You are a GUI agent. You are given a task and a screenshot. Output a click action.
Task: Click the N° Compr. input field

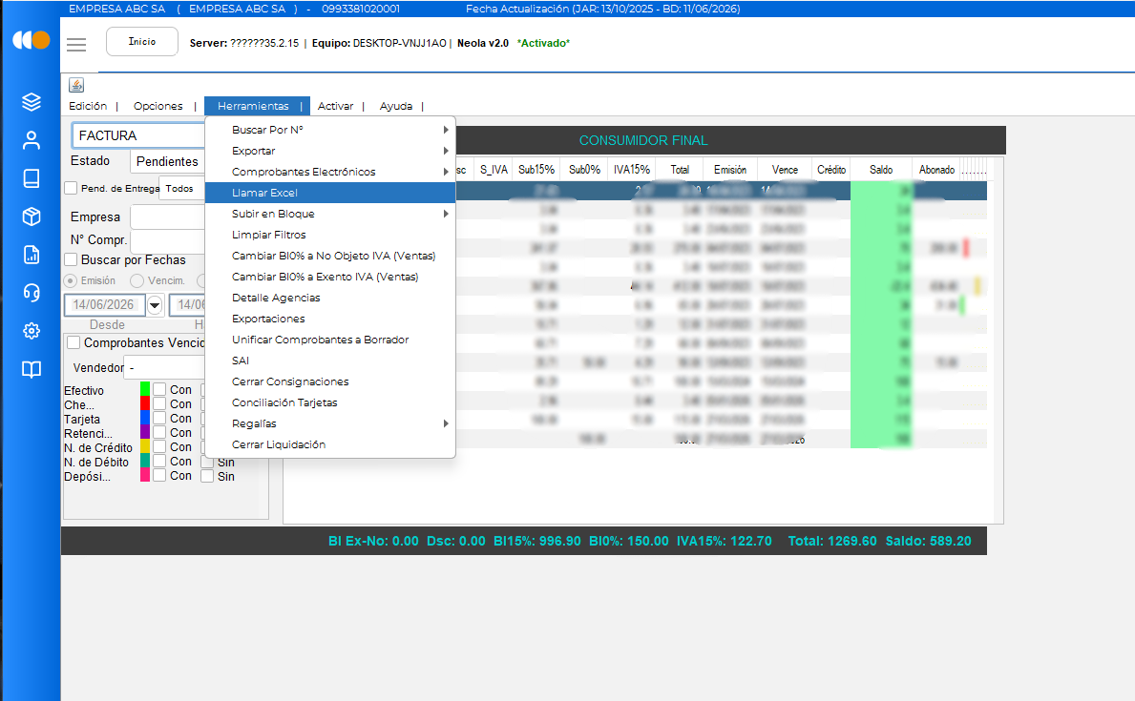pos(168,240)
